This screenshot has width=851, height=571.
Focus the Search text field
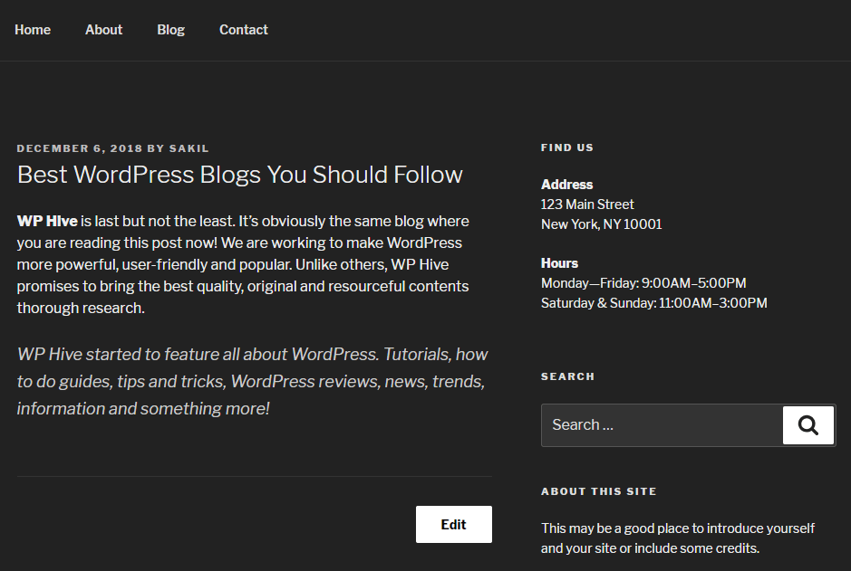(662, 425)
